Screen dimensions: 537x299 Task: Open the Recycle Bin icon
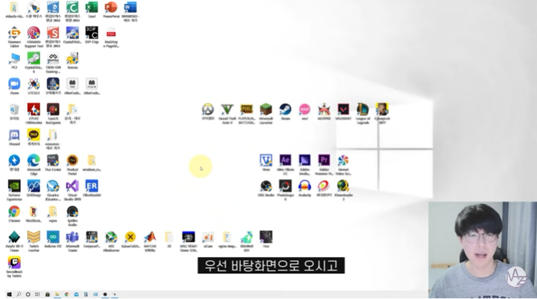click(x=14, y=111)
